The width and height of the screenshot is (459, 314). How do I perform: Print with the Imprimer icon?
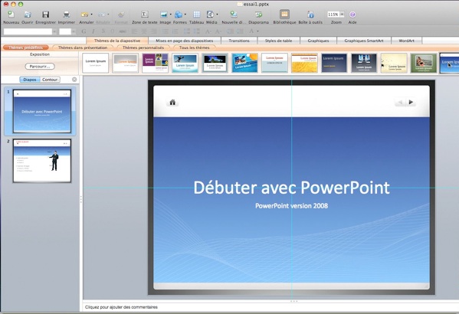coord(67,15)
